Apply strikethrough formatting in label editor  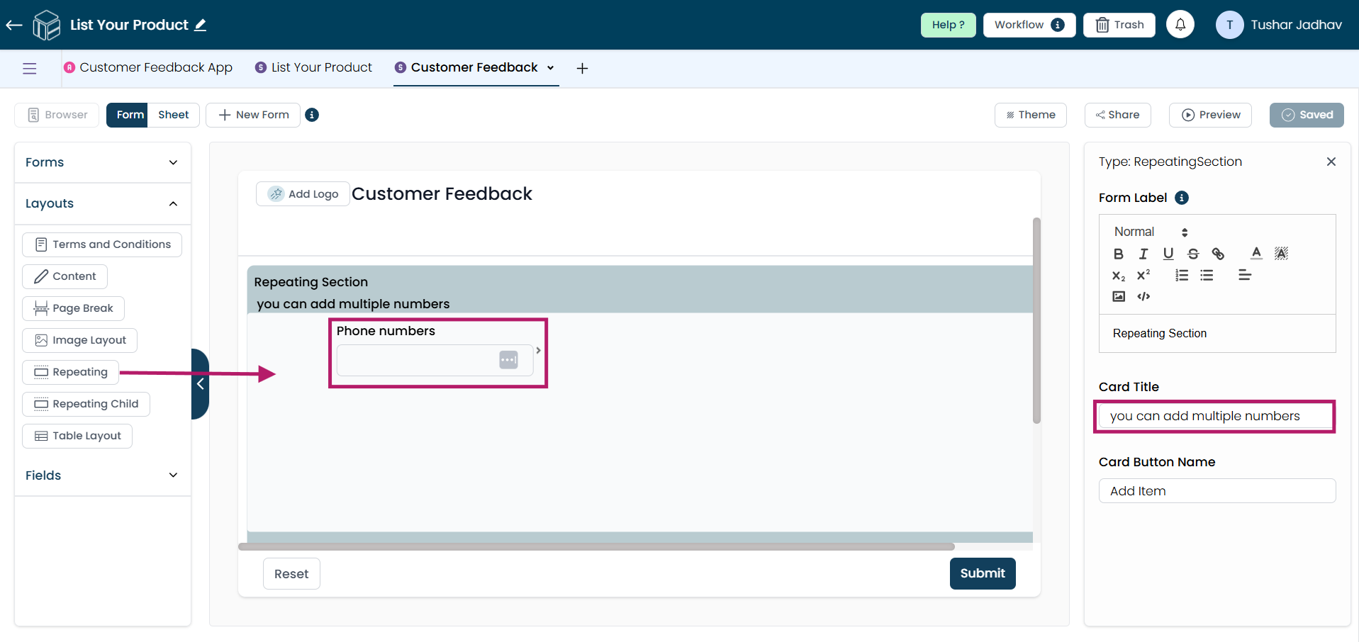(1193, 254)
